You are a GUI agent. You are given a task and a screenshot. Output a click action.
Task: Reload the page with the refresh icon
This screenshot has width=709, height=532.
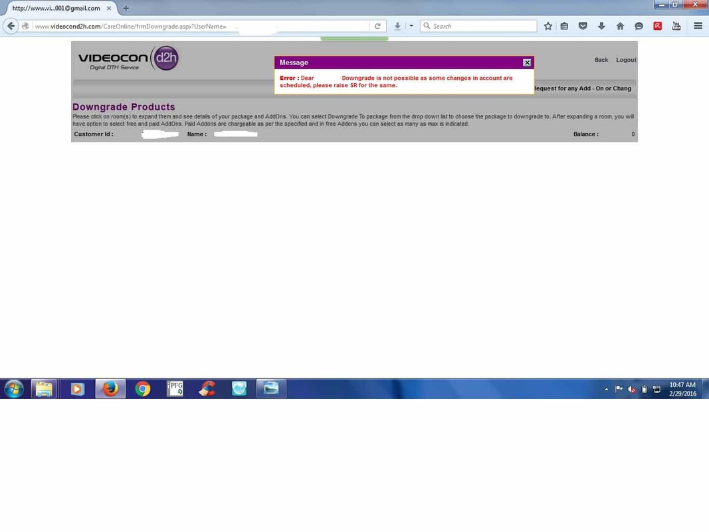377,26
